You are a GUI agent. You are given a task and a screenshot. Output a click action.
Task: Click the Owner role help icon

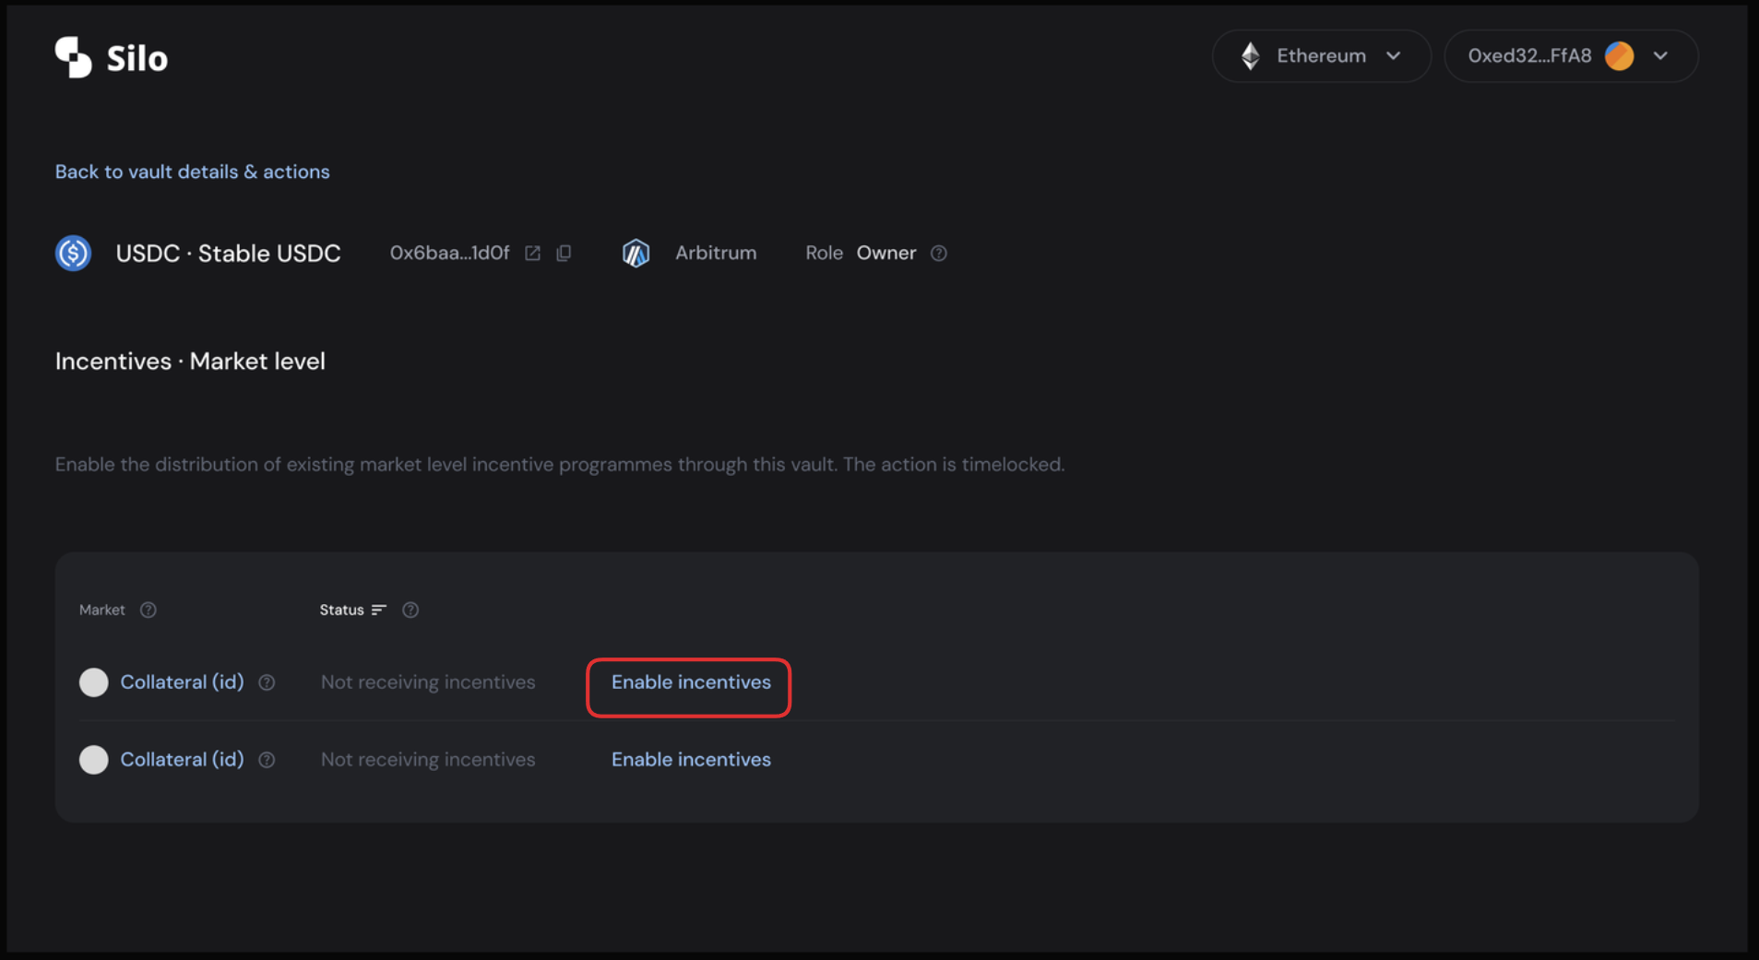[939, 253]
